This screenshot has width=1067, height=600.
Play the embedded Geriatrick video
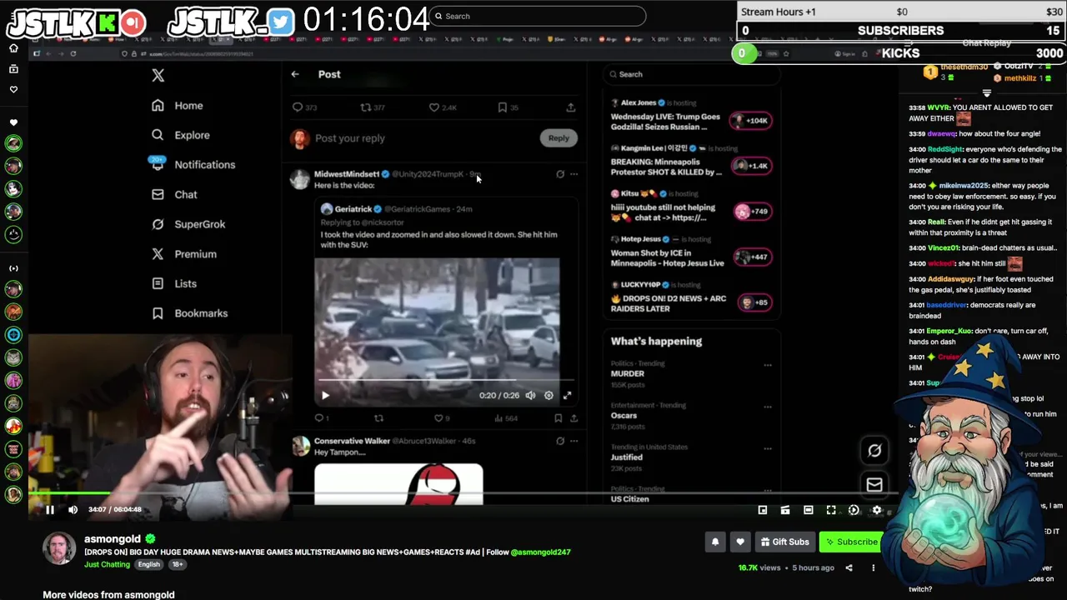tap(325, 396)
